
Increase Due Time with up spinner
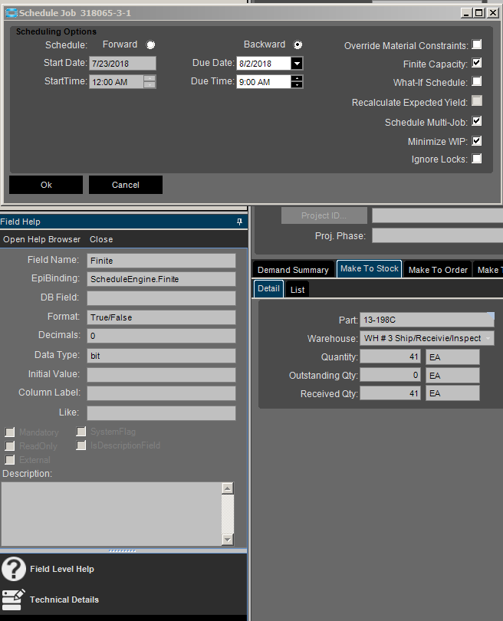[x=297, y=78]
